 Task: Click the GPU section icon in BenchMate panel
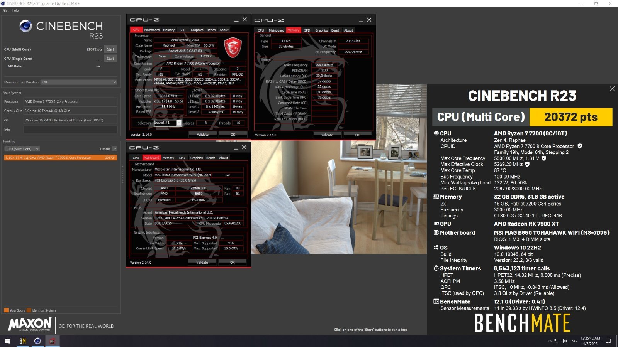click(436, 224)
